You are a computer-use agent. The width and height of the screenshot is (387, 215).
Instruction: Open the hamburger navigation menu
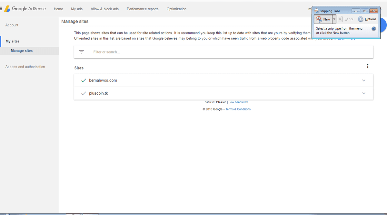[1, 9]
